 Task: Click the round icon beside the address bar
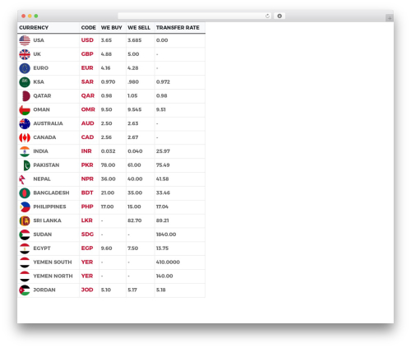click(279, 16)
